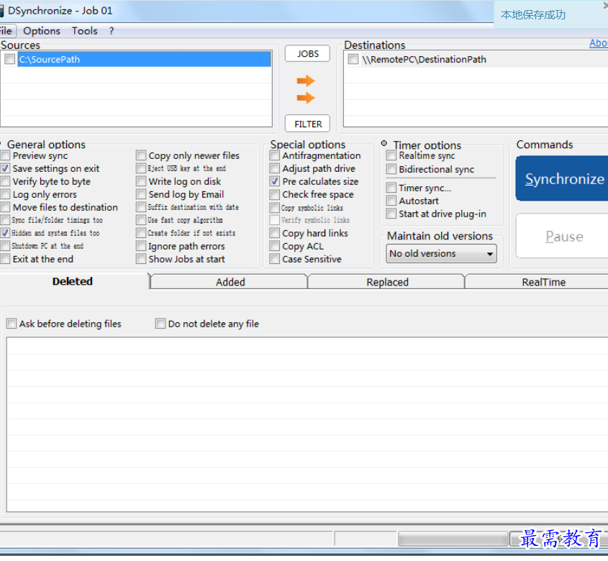This screenshot has height=561, width=608.
Task: Enable Use fast copy algorithm
Action: click(x=141, y=220)
